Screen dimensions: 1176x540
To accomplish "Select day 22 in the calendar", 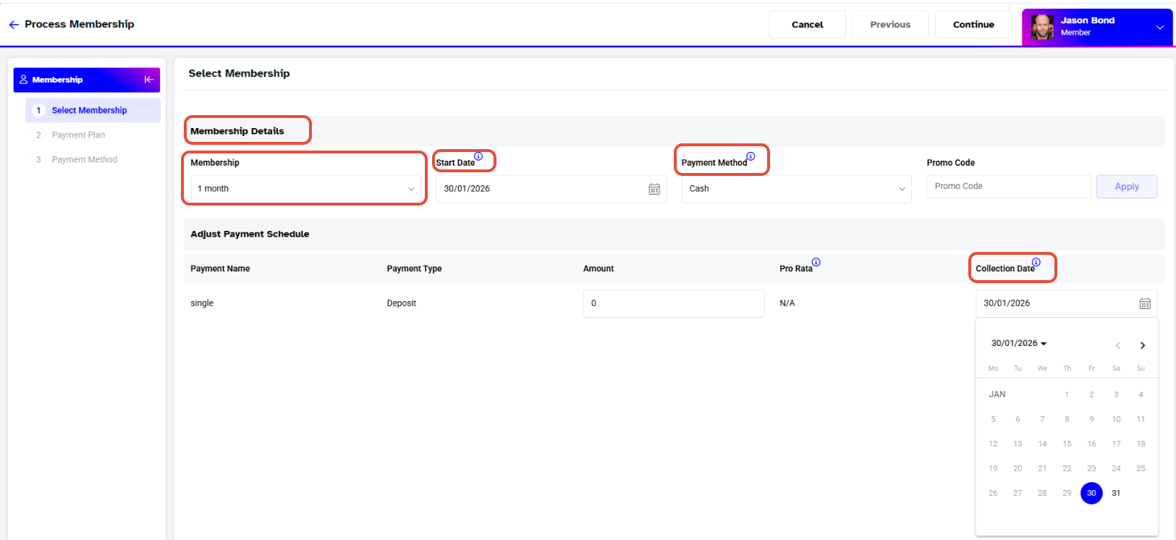I will [x=1067, y=468].
